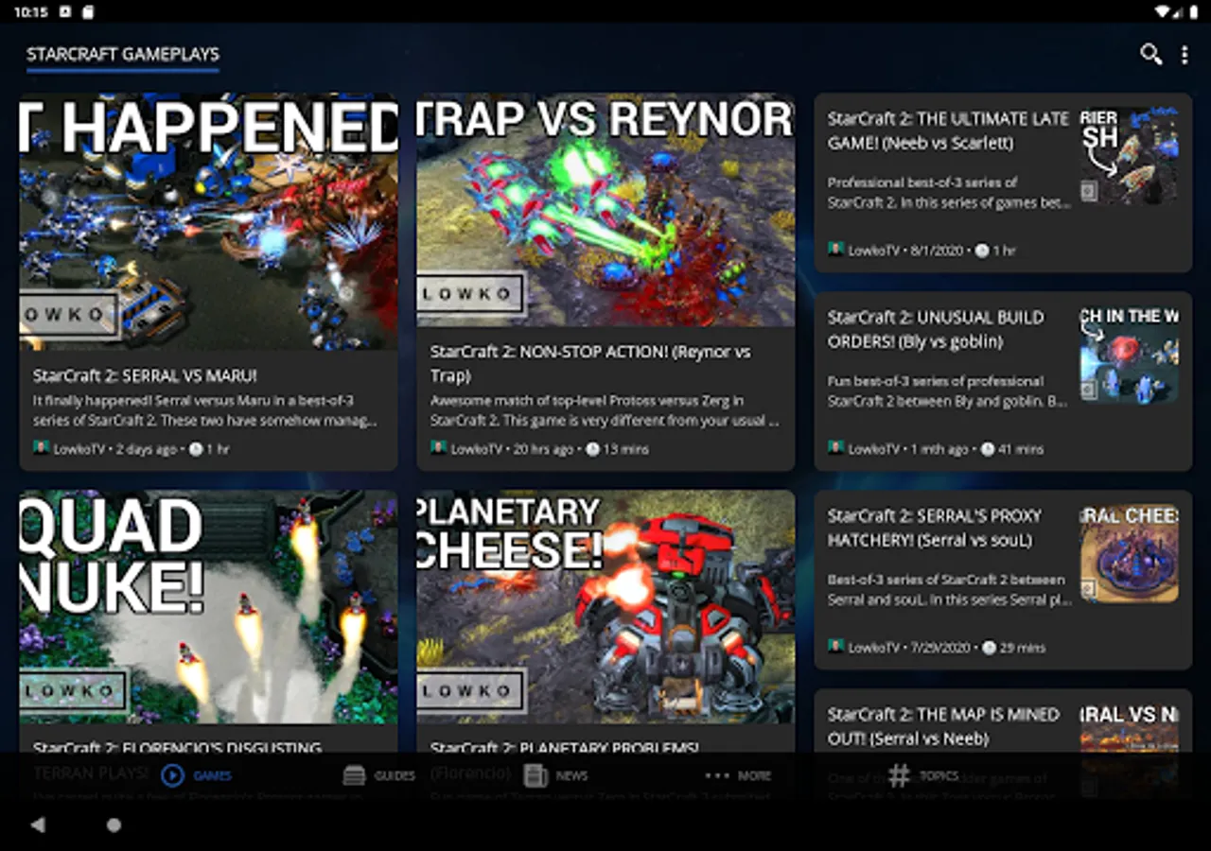Click the LowkoTV avatar on Neeb vs Scarlett card
The height and width of the screenshot is (851, 1211).
835,250
